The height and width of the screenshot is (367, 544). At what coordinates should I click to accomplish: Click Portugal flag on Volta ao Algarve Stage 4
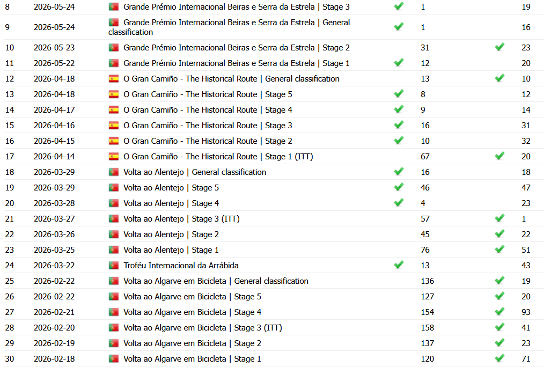coord(113,312)
